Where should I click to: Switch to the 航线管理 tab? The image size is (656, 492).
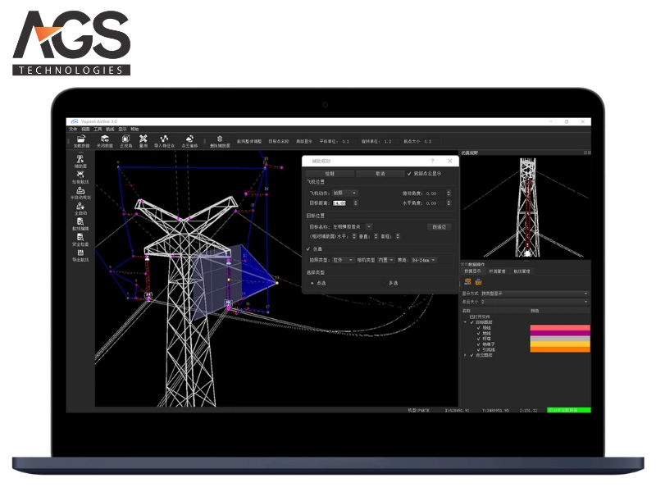pyautogui.click(x=522, y=271)
